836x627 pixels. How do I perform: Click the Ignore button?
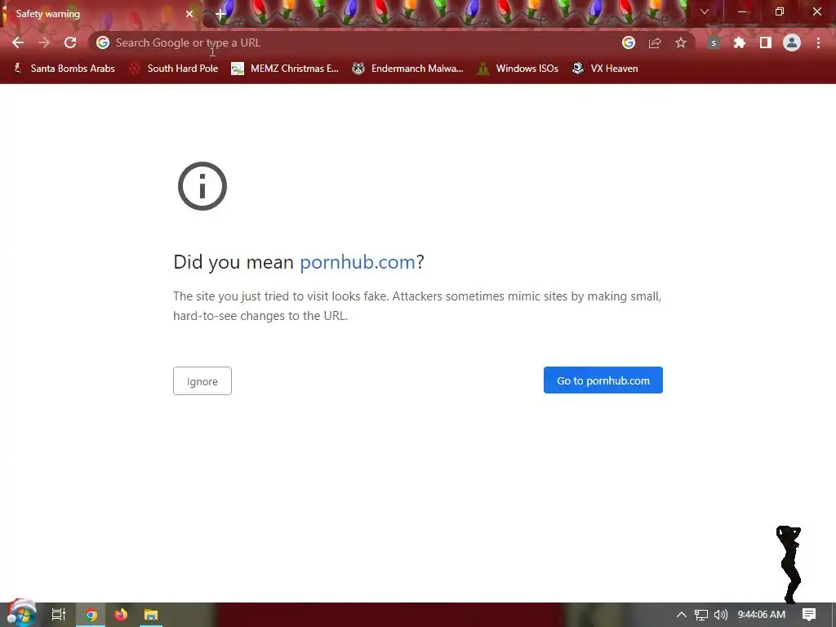point(202,380)
